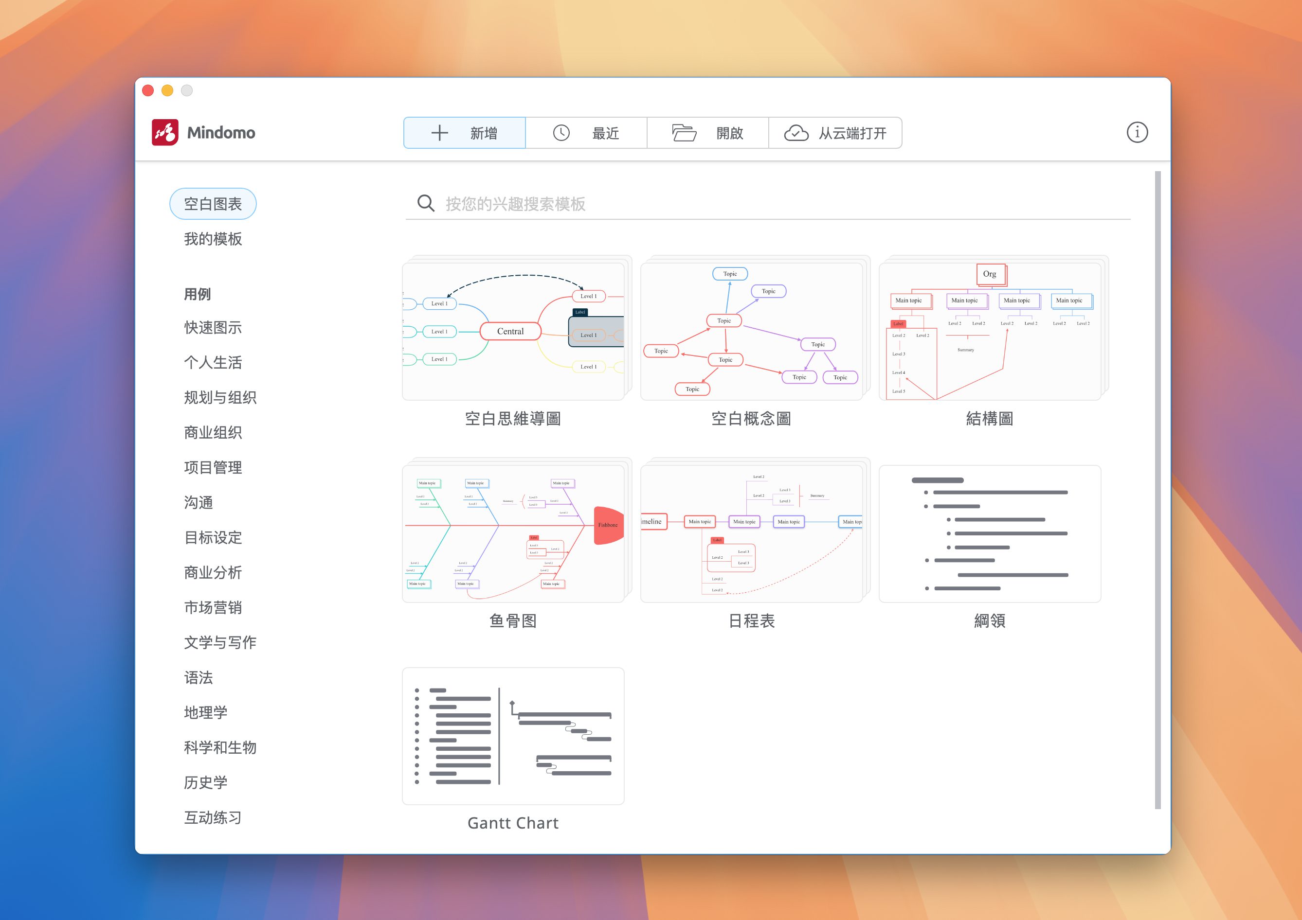This screenshot has width=1302, height=920.
Task: Click the info icon at top right
Action: coord(1137,133)
